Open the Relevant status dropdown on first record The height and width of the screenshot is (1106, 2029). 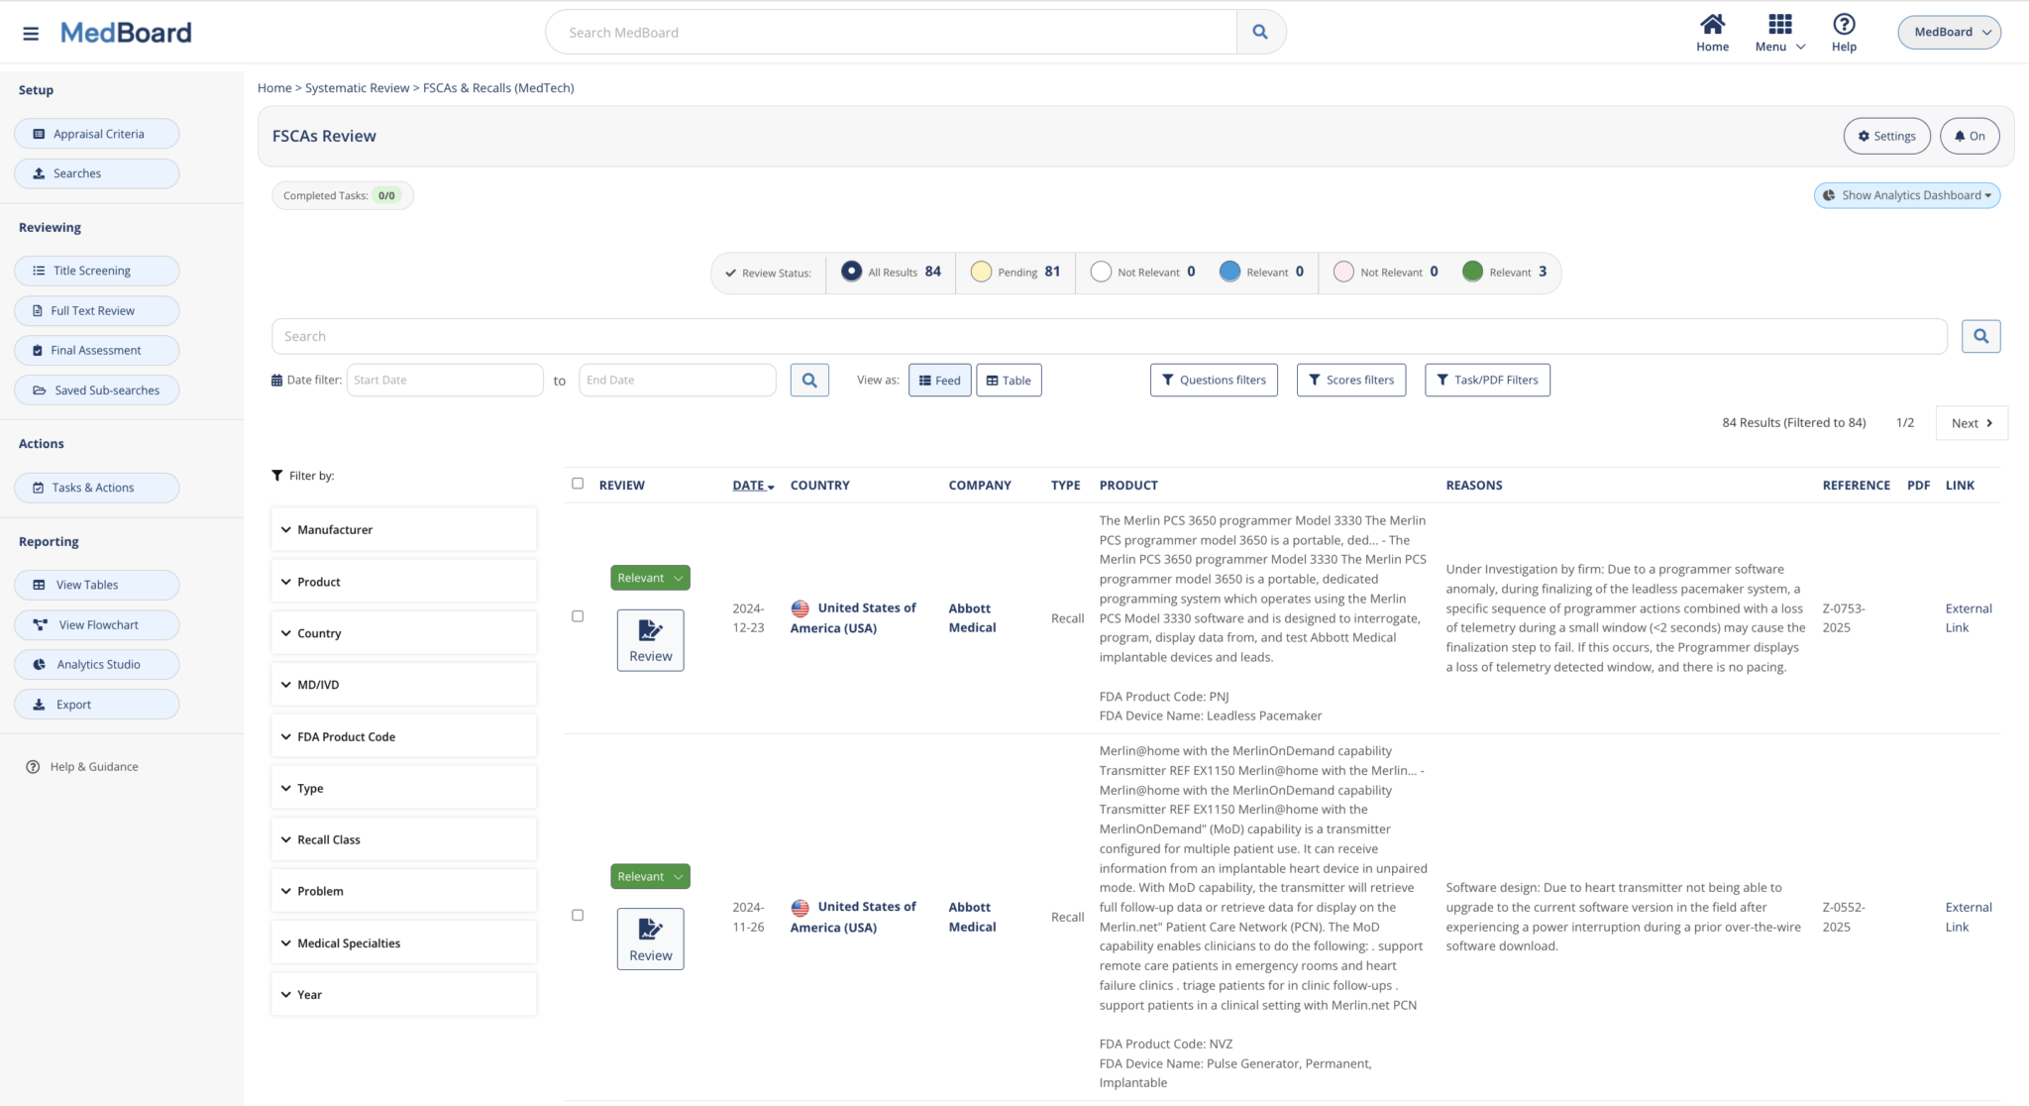coord(649,577)
